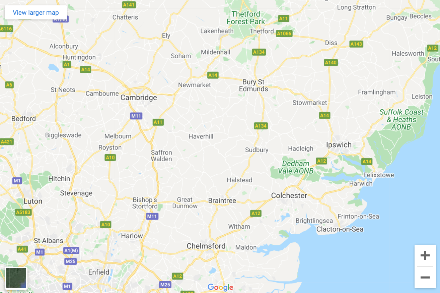Click the zoom out minus button
Viewport: 440px width, 293px height.
425,278
